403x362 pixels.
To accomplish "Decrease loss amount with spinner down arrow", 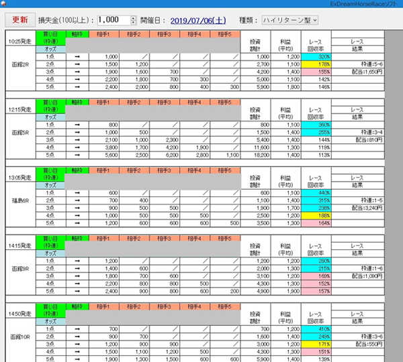I will (x=134, y=23).
